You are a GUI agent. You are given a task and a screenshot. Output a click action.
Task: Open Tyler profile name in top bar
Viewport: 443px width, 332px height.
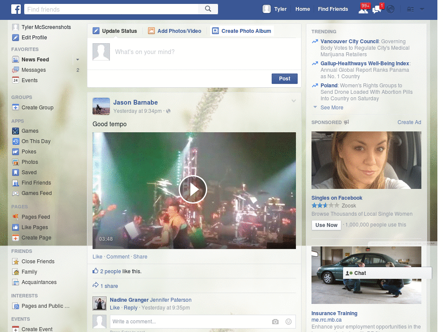point(280,9)
